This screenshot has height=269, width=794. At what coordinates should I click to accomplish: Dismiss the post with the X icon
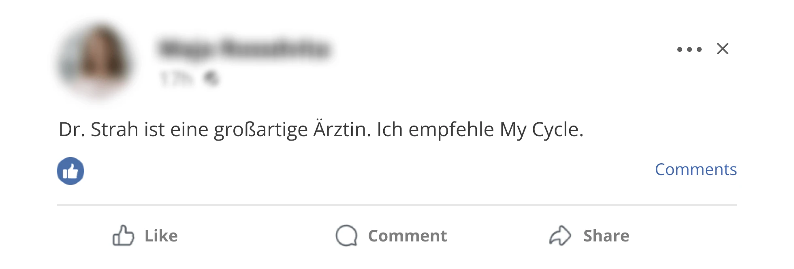[x=723, y=49]
